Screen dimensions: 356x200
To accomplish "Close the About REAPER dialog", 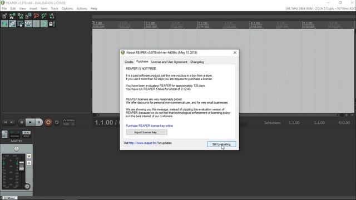I will [x=235, y=53].
